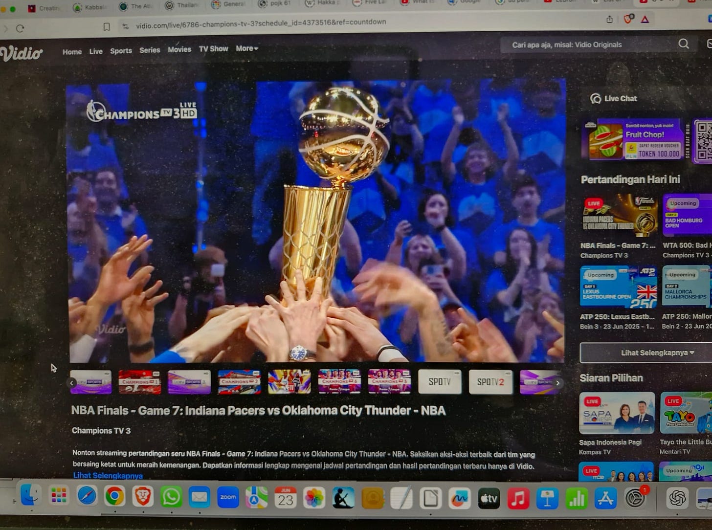
Task: Click the Brave Rewards triangle icon
Action: (x=645, y=20)
